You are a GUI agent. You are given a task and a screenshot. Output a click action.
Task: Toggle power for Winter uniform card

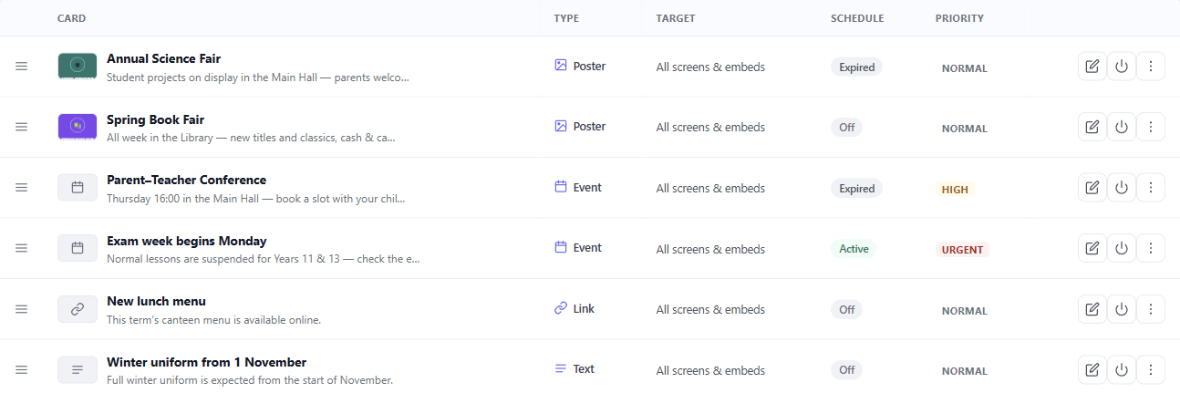1122,369
